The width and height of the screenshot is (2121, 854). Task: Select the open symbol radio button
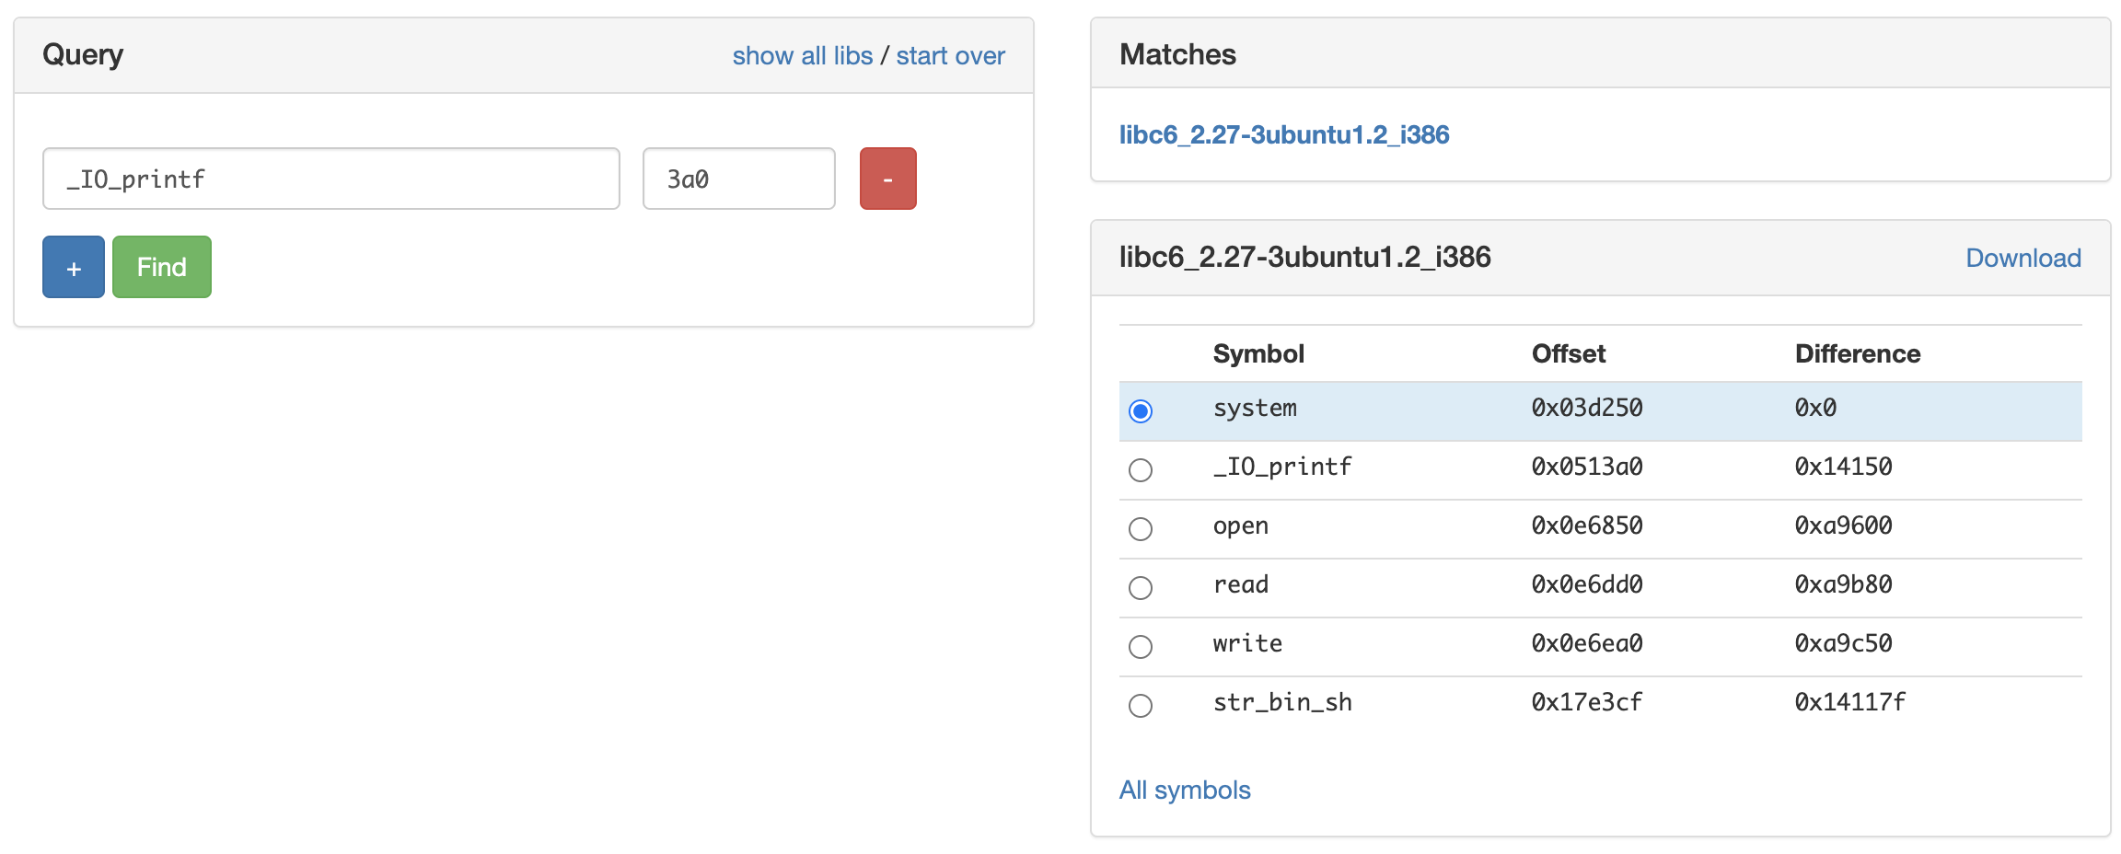[x=1141, y=529]
